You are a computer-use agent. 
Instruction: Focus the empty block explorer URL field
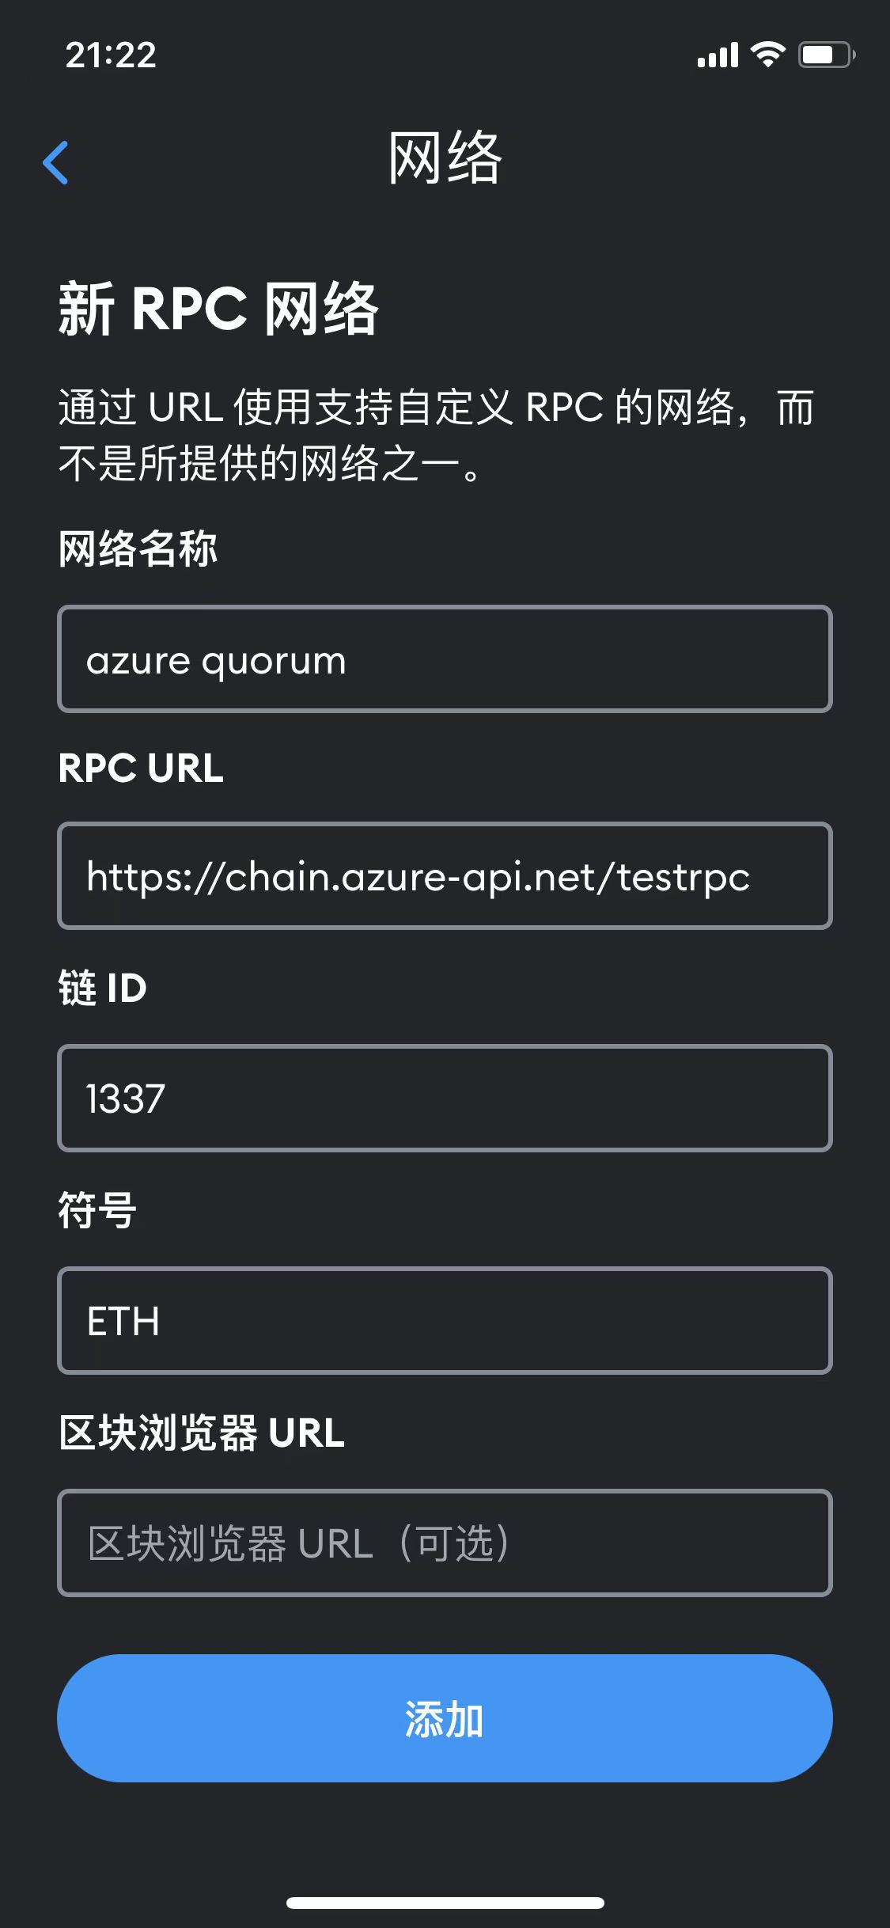click(445, 1543)
